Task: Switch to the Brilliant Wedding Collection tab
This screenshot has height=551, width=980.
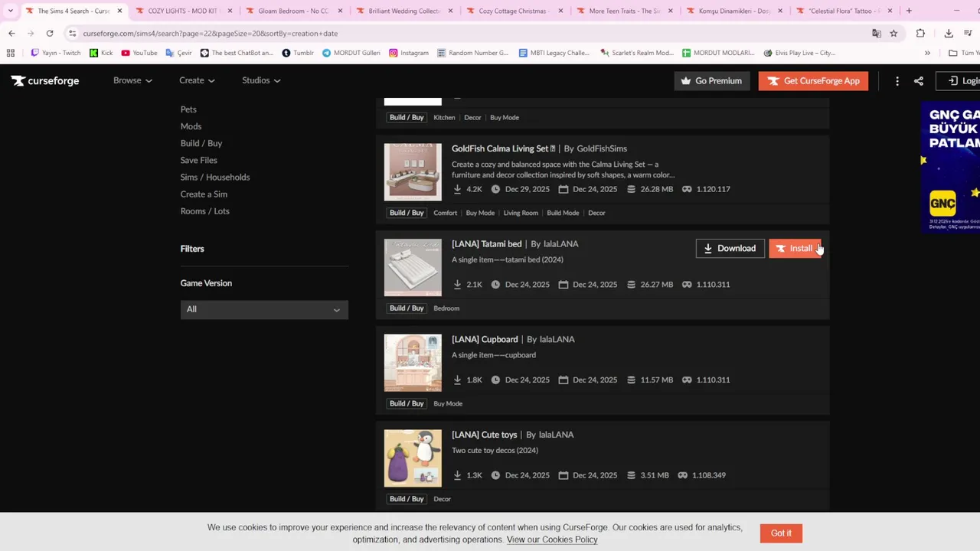Action: pos(403,11)
